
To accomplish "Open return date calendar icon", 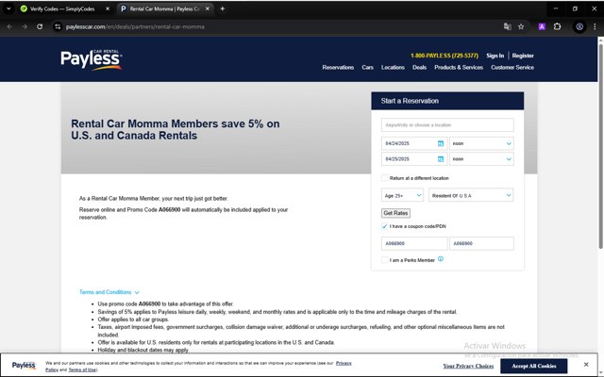I will [x=441, y=159].
